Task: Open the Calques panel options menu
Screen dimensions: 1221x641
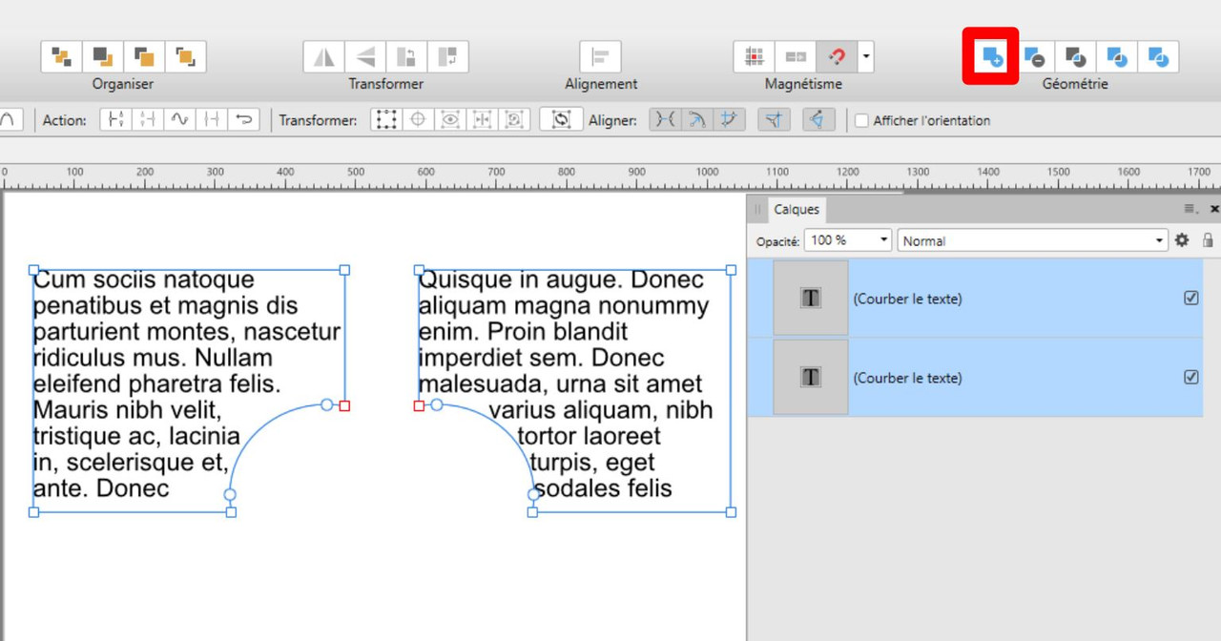Action: pyautogui.click(x=1190, y=209)
